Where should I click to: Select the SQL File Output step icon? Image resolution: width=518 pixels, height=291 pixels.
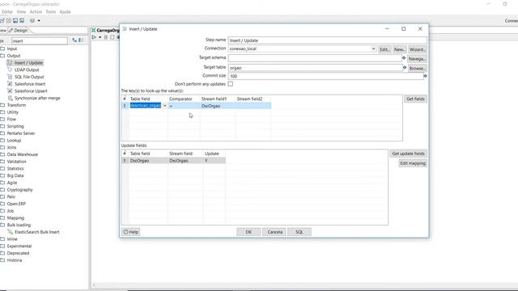click(10, 77)
